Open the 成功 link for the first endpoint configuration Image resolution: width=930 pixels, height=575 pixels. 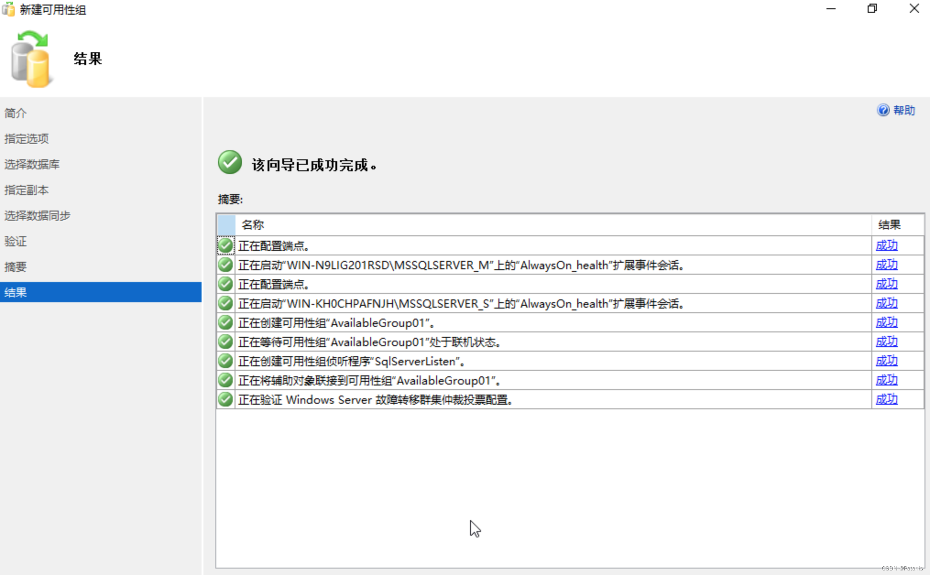point(886,246)
